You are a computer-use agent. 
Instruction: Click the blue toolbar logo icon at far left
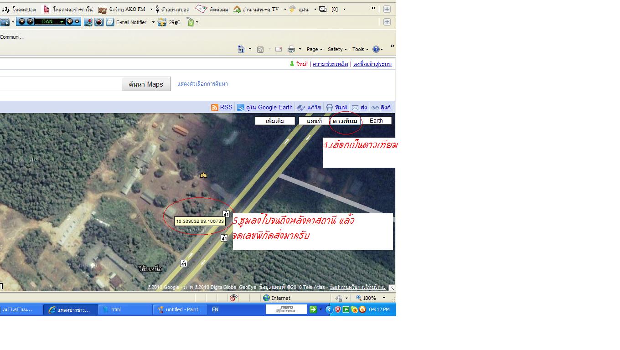pos(5,22)
